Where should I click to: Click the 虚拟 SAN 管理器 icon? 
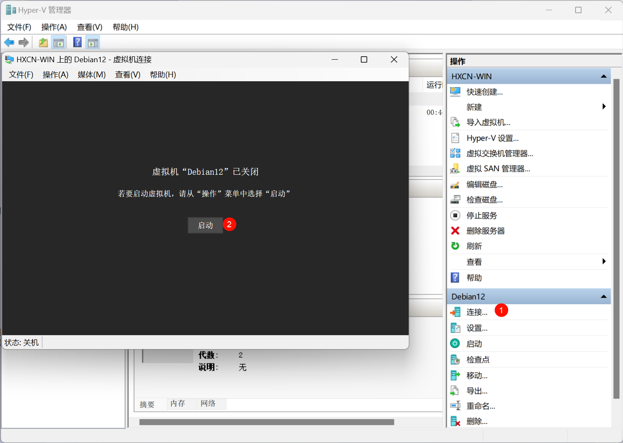click(x=455, y=168)
